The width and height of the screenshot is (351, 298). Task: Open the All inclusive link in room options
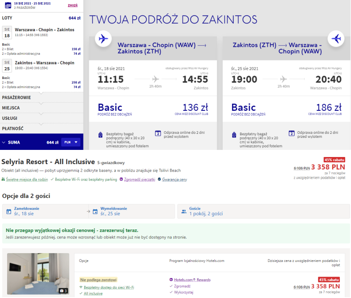[x=93, y=294]
